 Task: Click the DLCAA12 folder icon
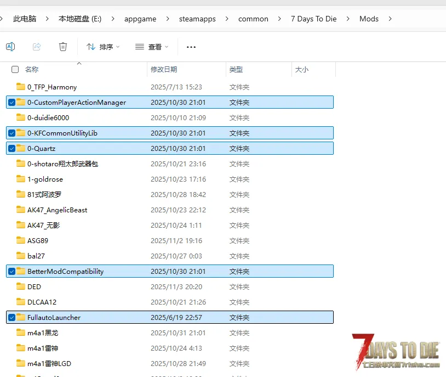21,302
